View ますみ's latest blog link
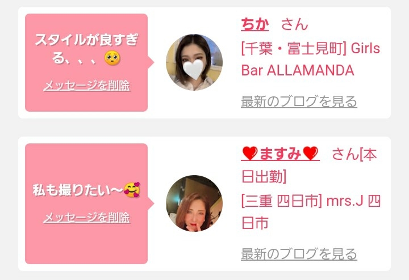 [299, 254]
